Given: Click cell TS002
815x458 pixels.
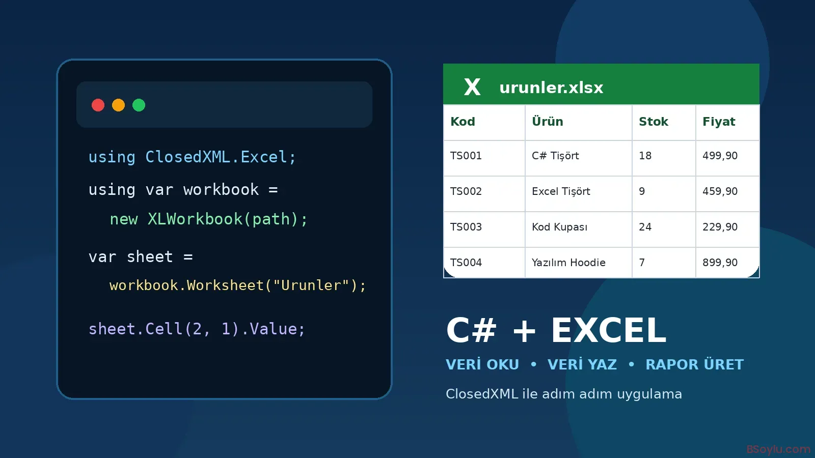Looking at the screenshot, I should click(x=484, y=194).
